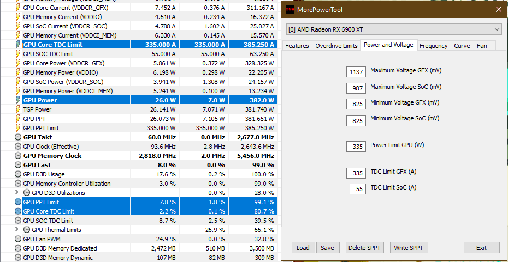Click the Power Limit GPU (W) field

356,146
